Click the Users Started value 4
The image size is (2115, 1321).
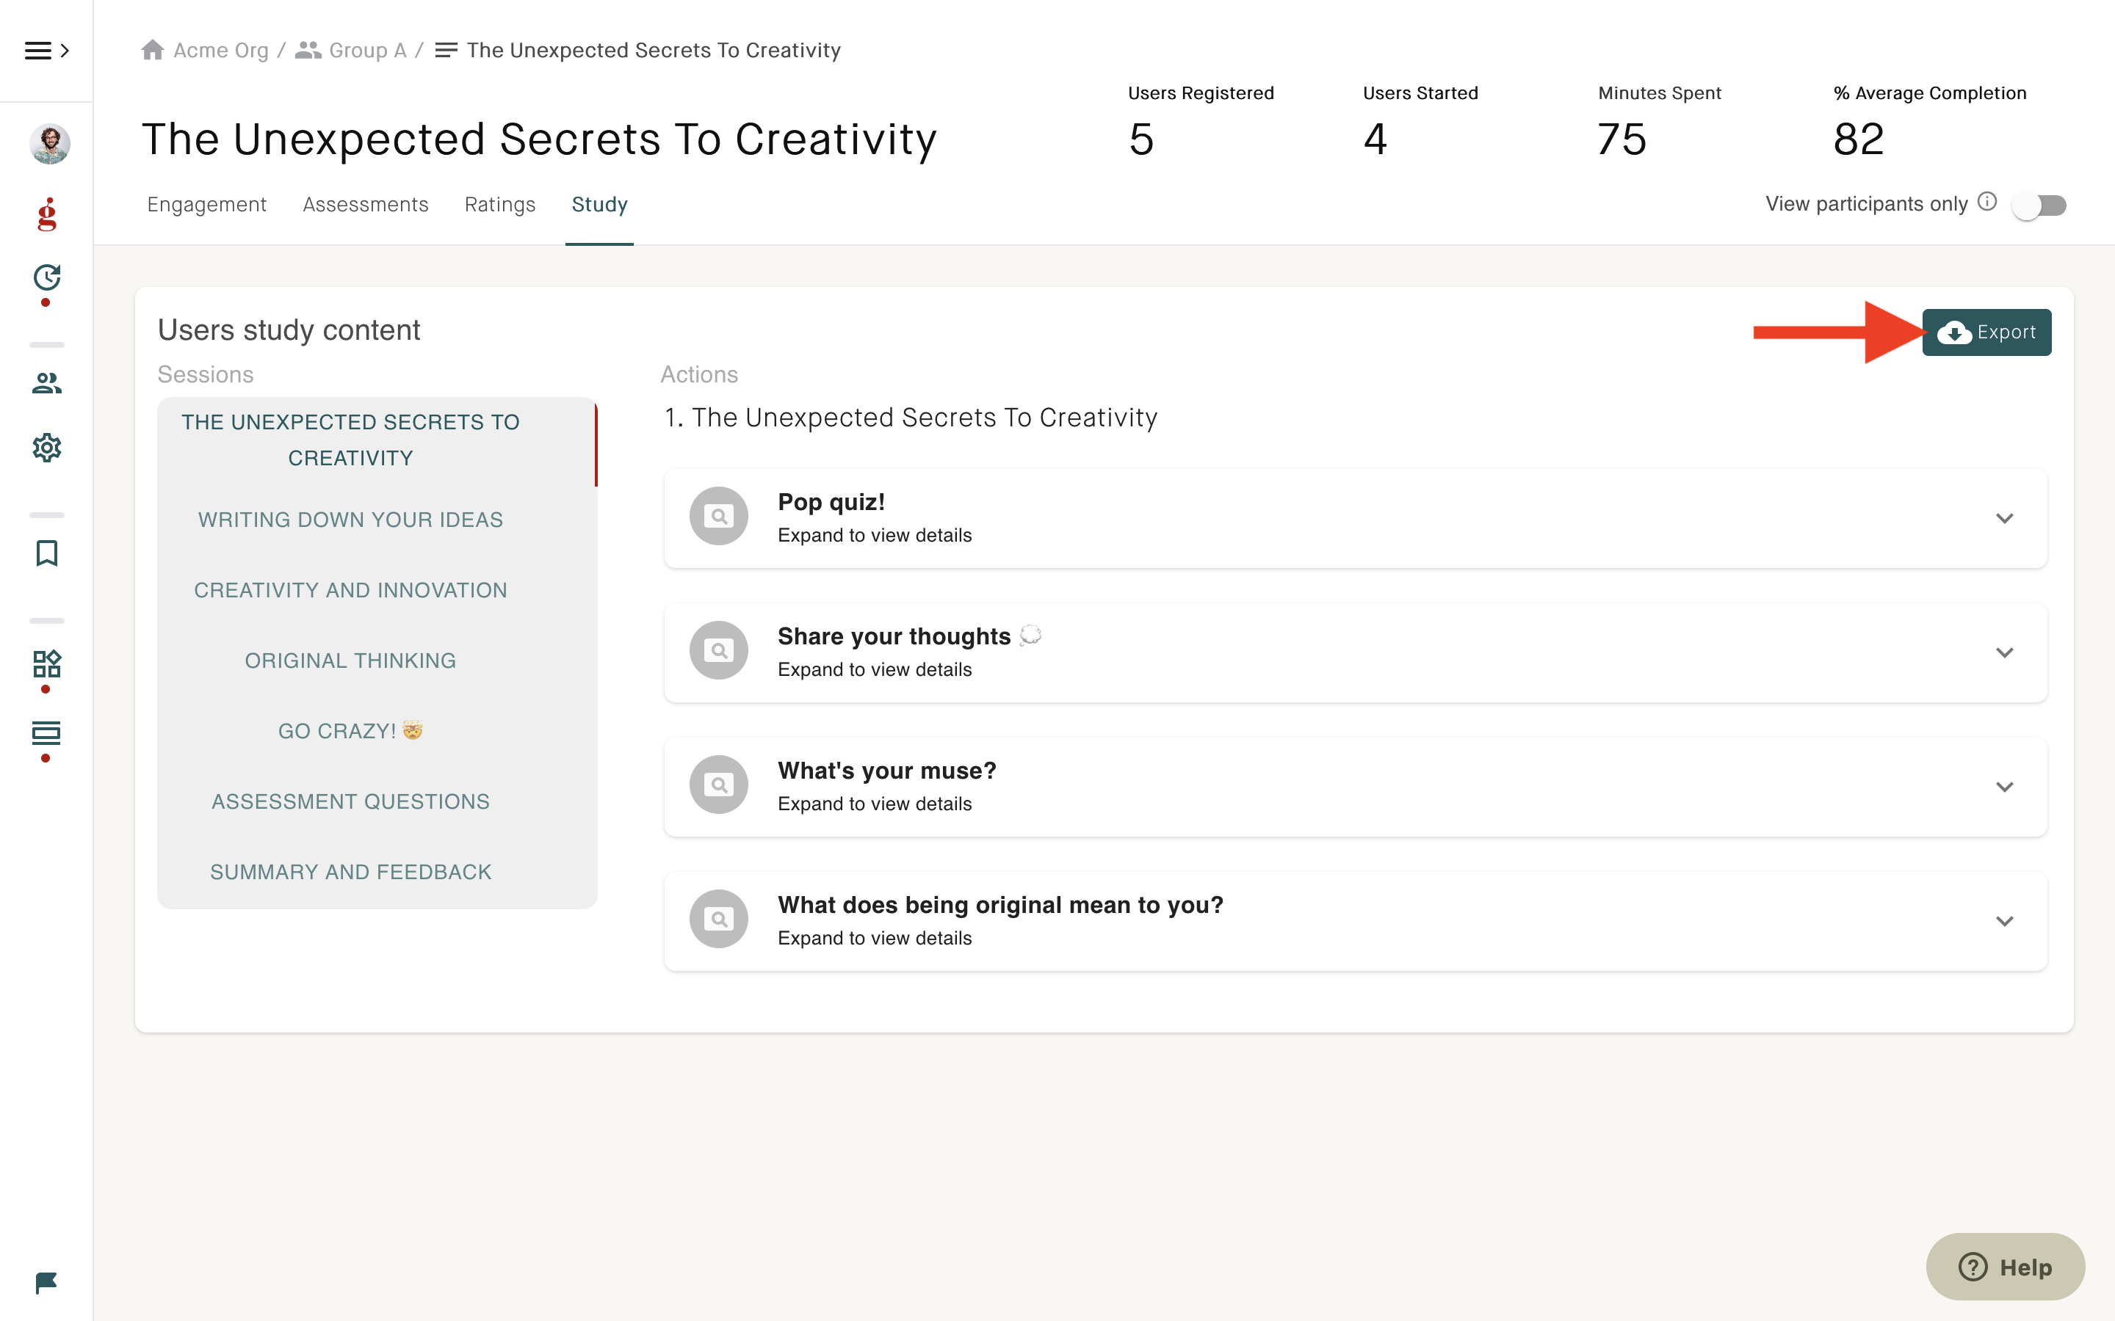click(1375, 139)
